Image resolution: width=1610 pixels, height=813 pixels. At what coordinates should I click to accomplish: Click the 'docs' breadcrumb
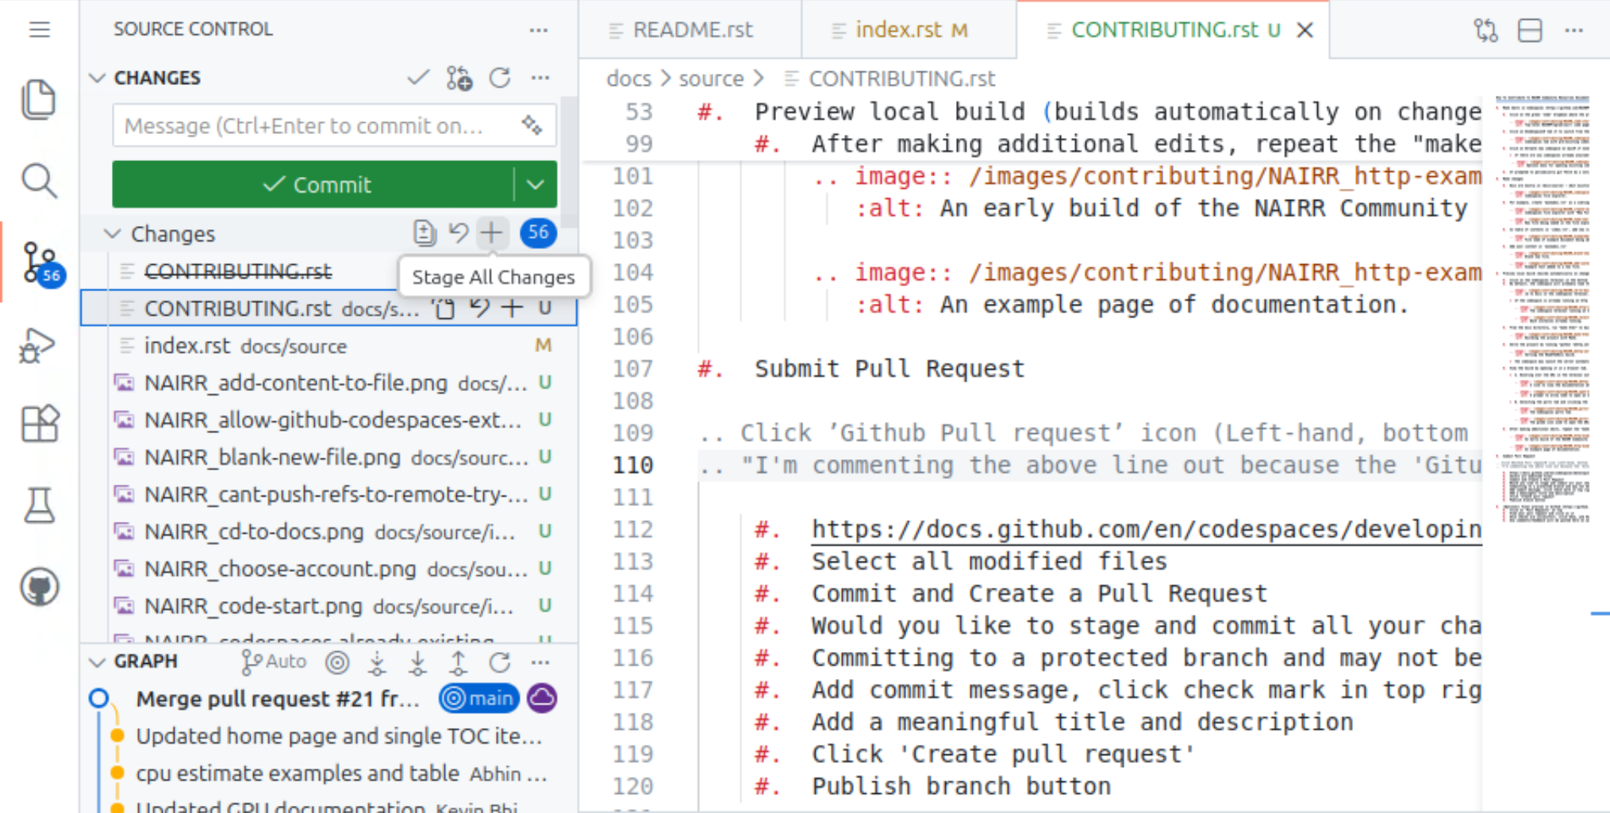[x=628, y=79]
